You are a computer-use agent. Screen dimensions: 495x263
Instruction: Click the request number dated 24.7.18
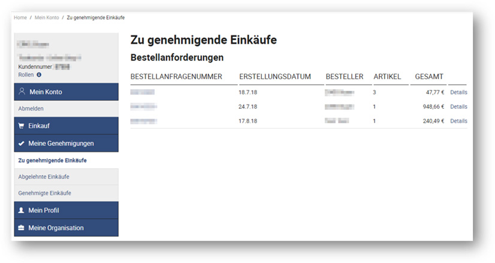(x=144, y=107)
